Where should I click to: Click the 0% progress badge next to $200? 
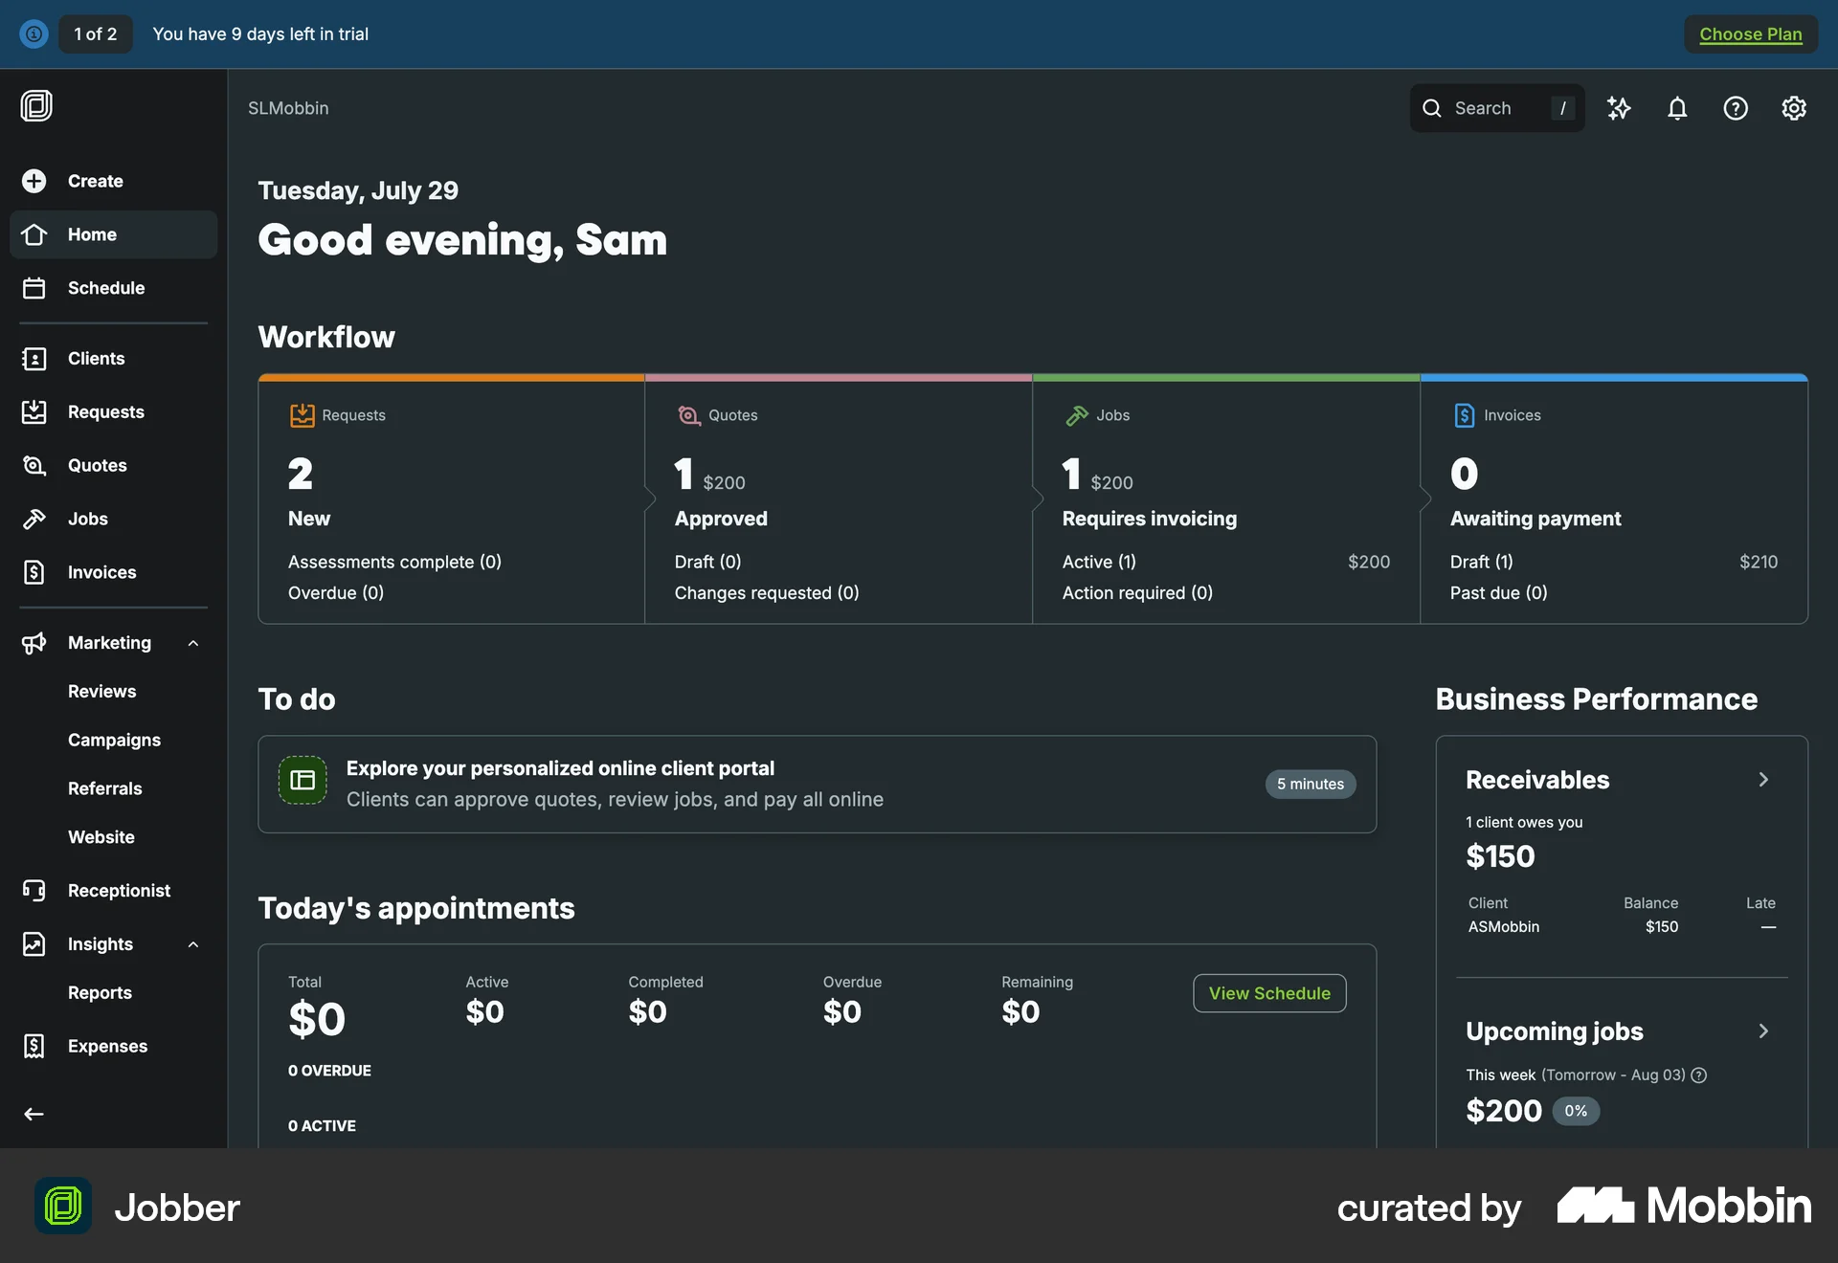[1576, 1111]
